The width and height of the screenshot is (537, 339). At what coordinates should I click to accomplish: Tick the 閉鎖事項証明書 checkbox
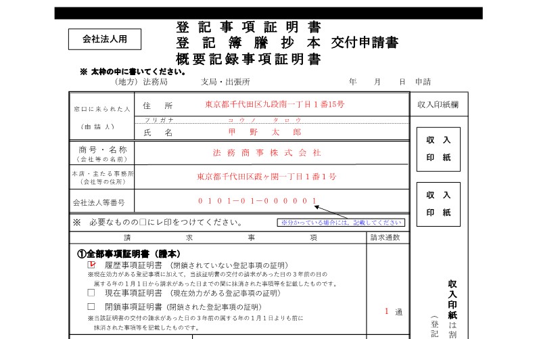pyautogui.click(x=91, y=307)
